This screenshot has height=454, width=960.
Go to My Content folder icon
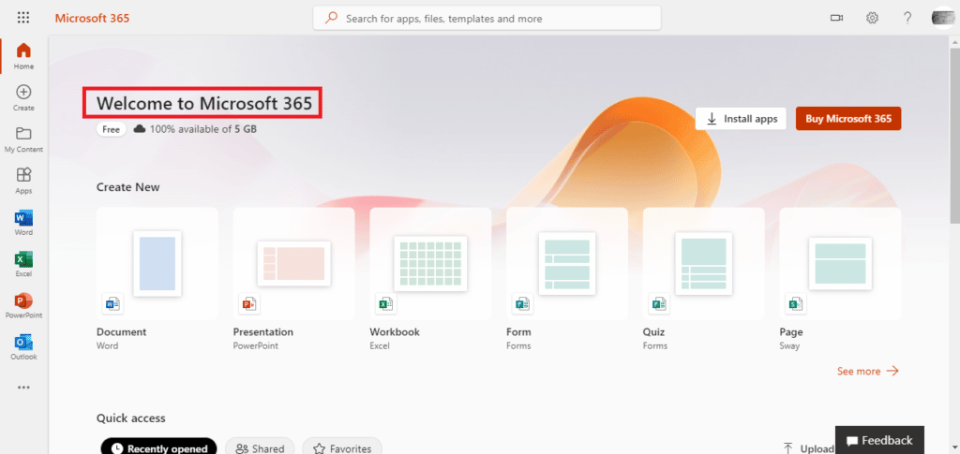[23, 135]
